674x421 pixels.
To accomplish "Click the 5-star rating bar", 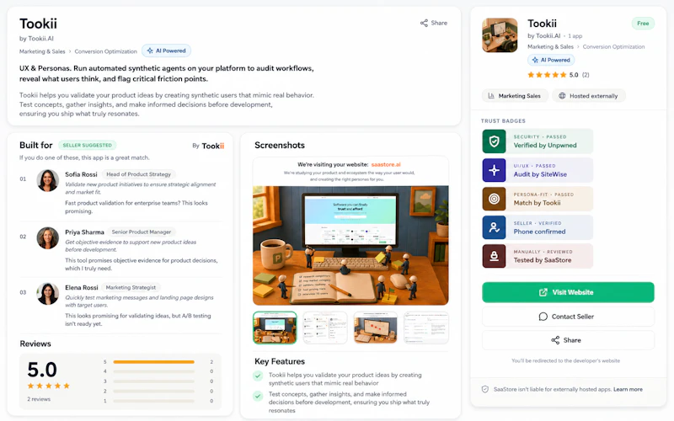I will 153,362.
